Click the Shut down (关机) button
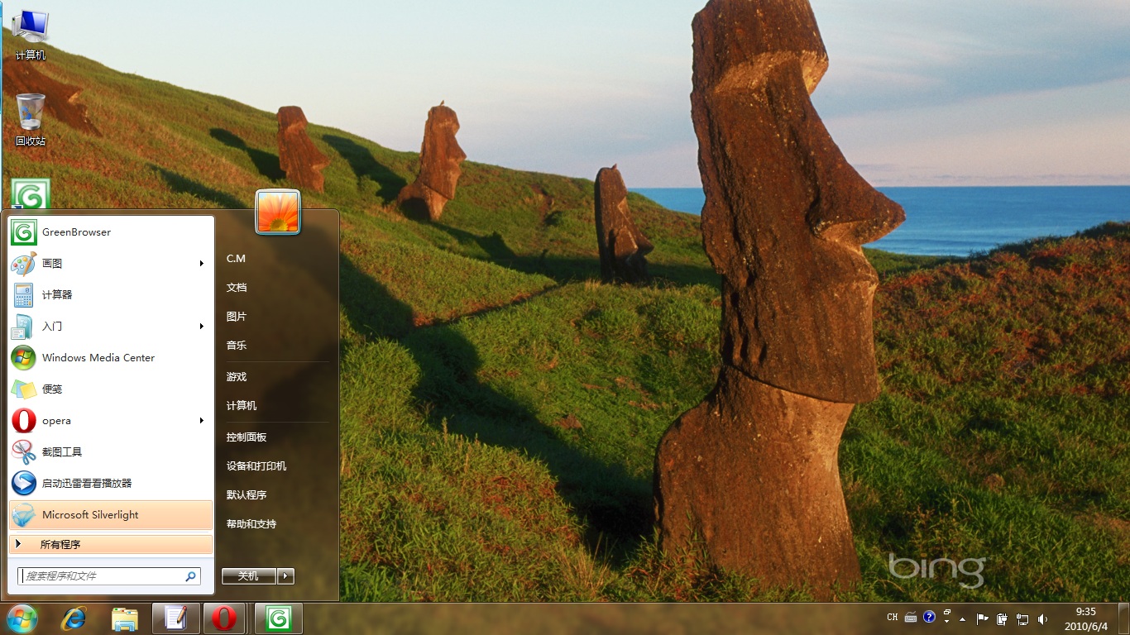 coord(248,576)
